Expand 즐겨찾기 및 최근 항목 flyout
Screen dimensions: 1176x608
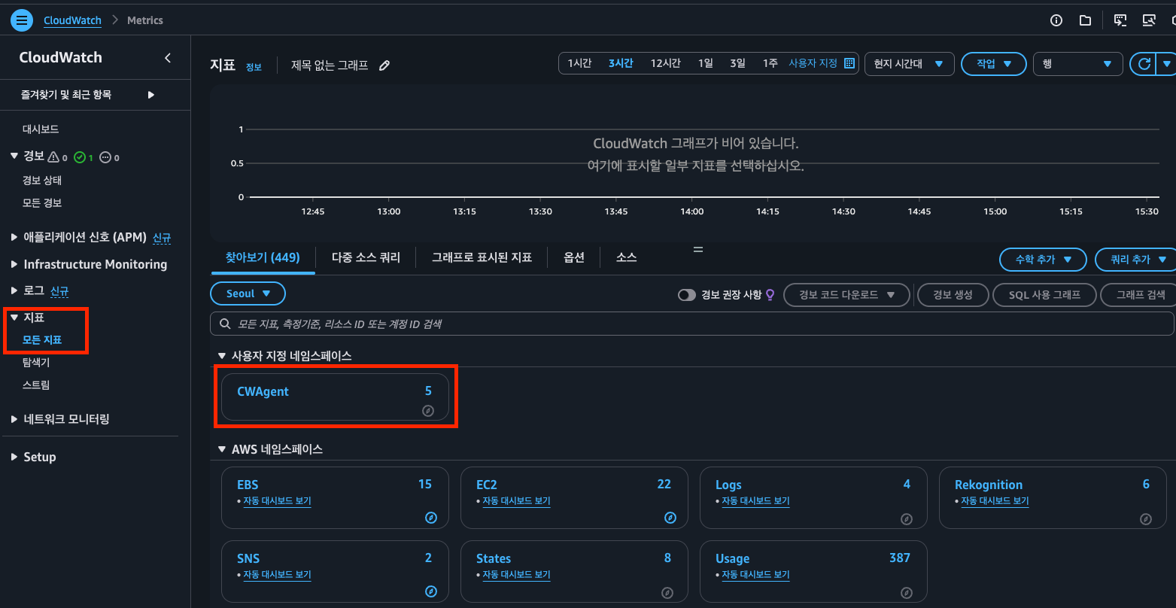tap(150, 95)
